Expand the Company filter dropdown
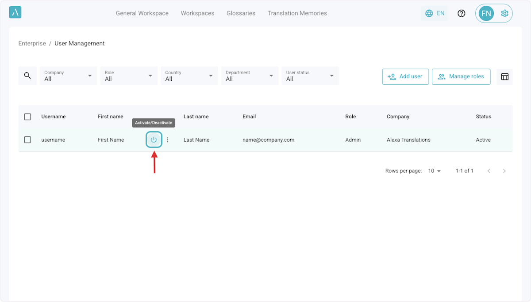 point(69,76)
